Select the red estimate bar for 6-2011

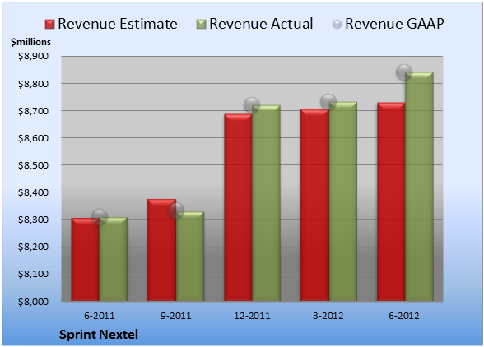tap(86, 259)
